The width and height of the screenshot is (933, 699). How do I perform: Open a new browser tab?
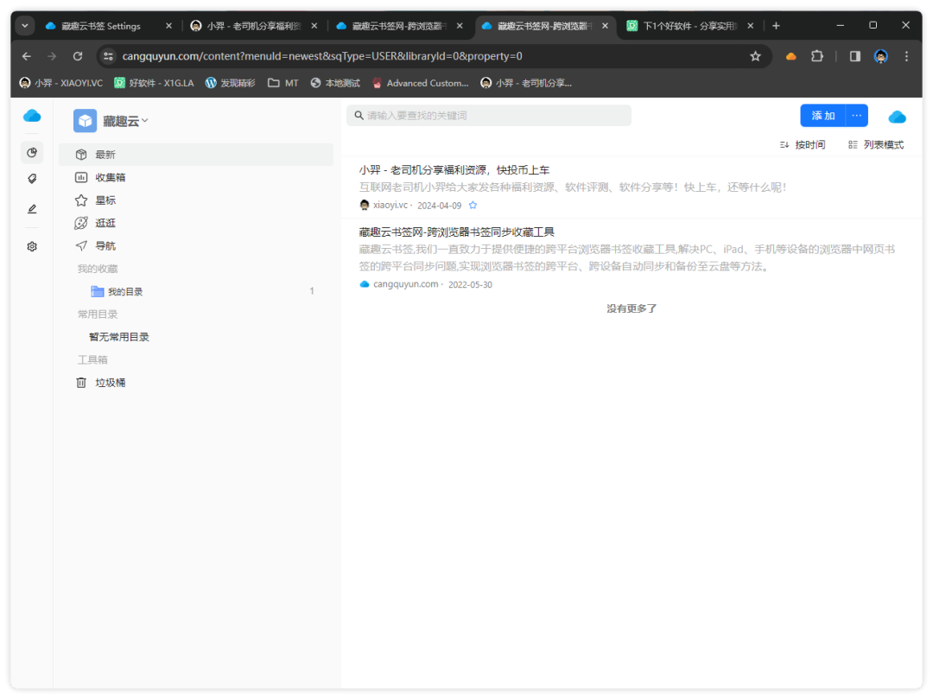[x=776, y=26]
